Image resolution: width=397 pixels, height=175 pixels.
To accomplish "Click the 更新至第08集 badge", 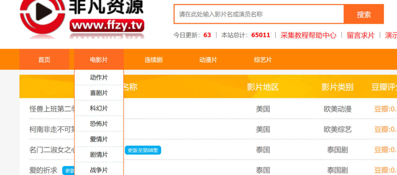I will 143,150.
